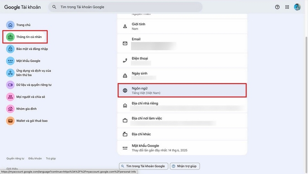Click the Điện thoại phone icon

[125, 60]
